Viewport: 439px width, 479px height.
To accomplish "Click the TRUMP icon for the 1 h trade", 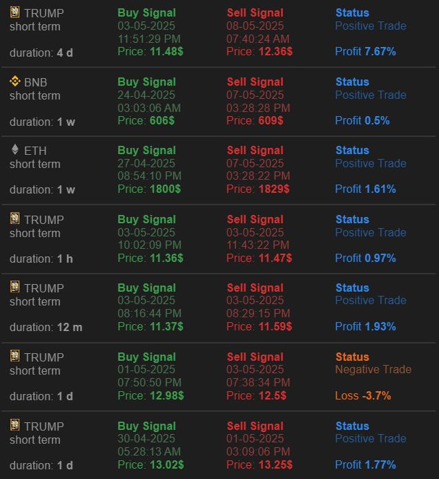I will [14, 218].
